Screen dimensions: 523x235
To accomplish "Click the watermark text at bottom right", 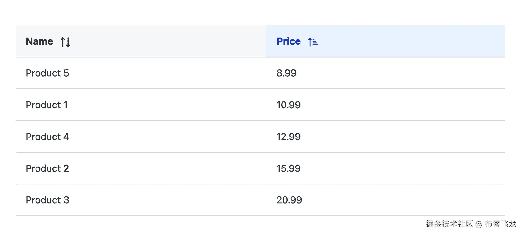I will pos(471,224).
